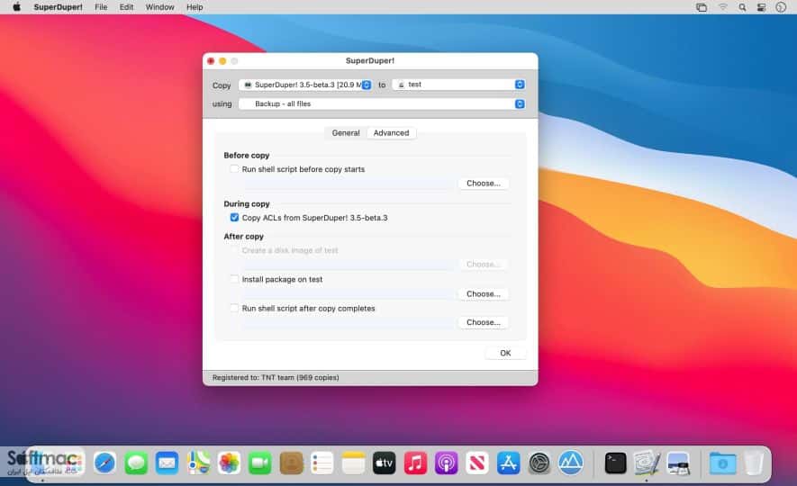Viewport: 797px width, 486px height.
Task: Launch Terminal from the dock
Action: coord(616,463)
